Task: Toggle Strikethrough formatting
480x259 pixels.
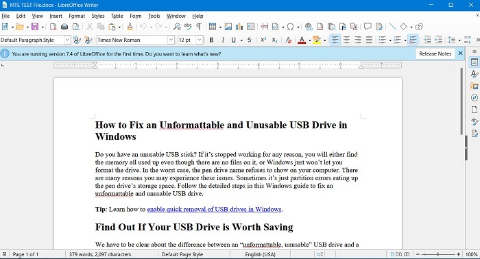Action: click(250, 40)
